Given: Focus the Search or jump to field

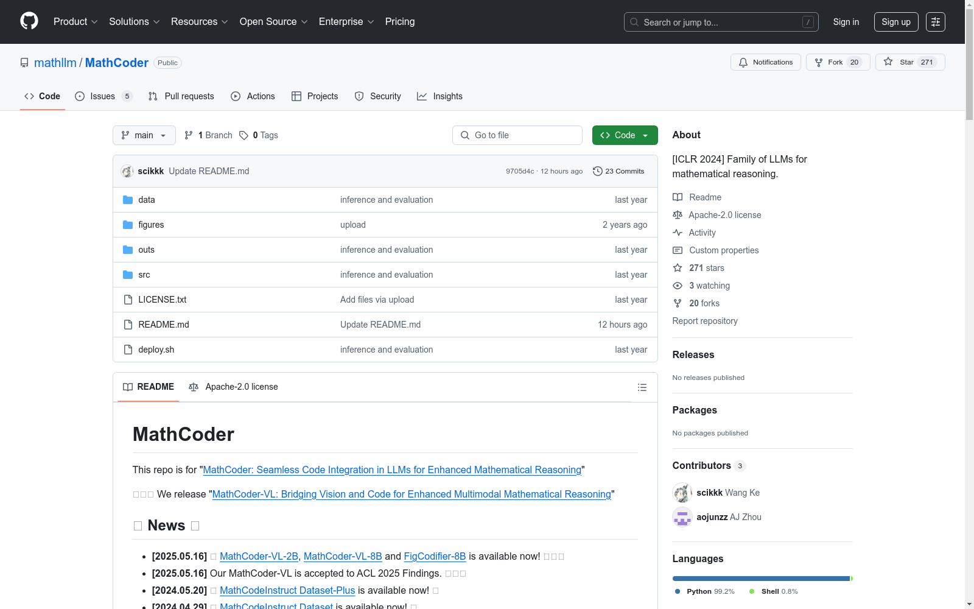Looking at the screenshot, I should click(721, 22).
